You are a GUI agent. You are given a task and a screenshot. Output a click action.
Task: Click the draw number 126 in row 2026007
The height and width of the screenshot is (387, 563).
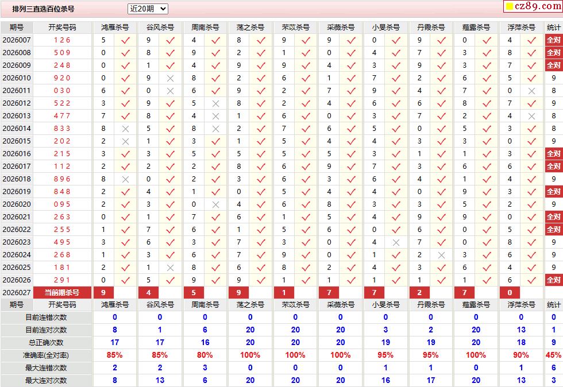tap(62, 40)
